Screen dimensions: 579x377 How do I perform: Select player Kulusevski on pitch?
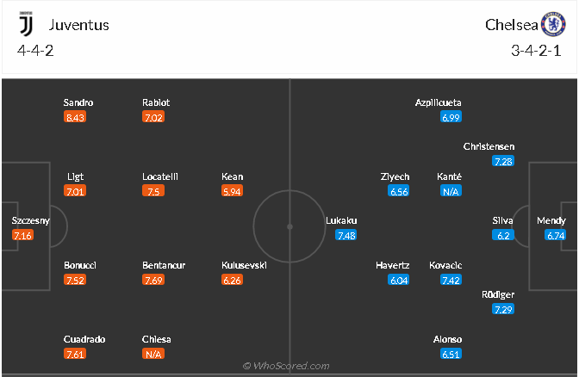[x=244, y=265]
